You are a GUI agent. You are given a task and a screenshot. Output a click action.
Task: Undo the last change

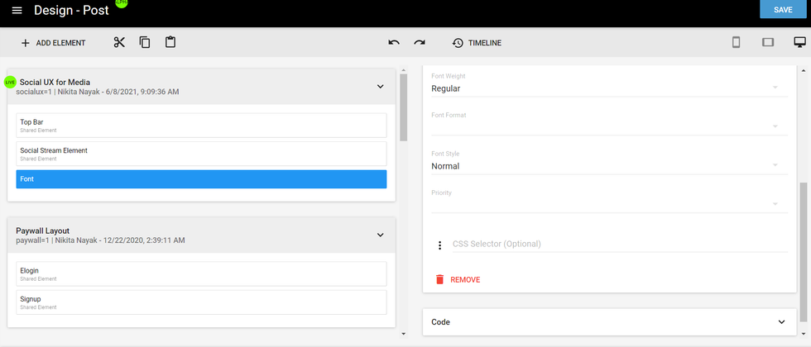pyautogui.click(x=394, y=42)
